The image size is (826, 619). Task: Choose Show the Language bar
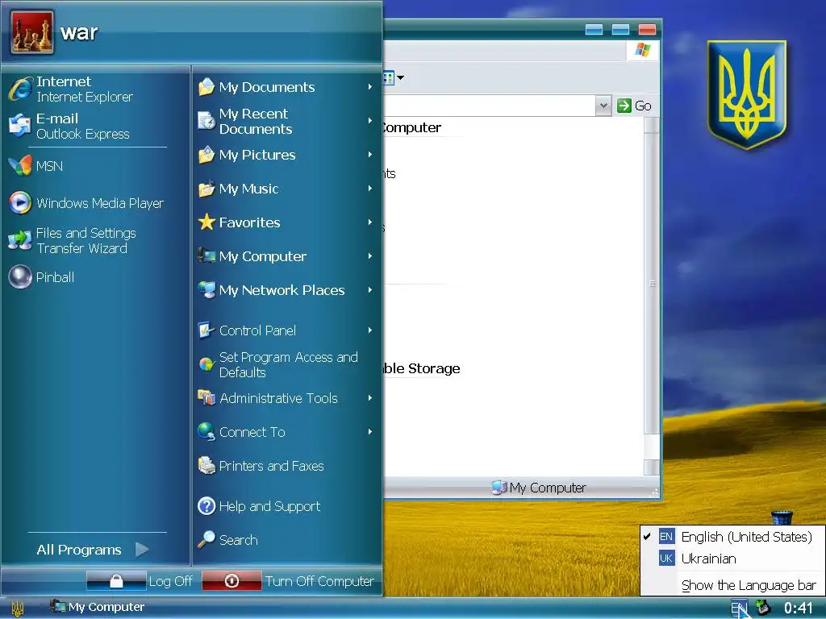tap(732, 585)
